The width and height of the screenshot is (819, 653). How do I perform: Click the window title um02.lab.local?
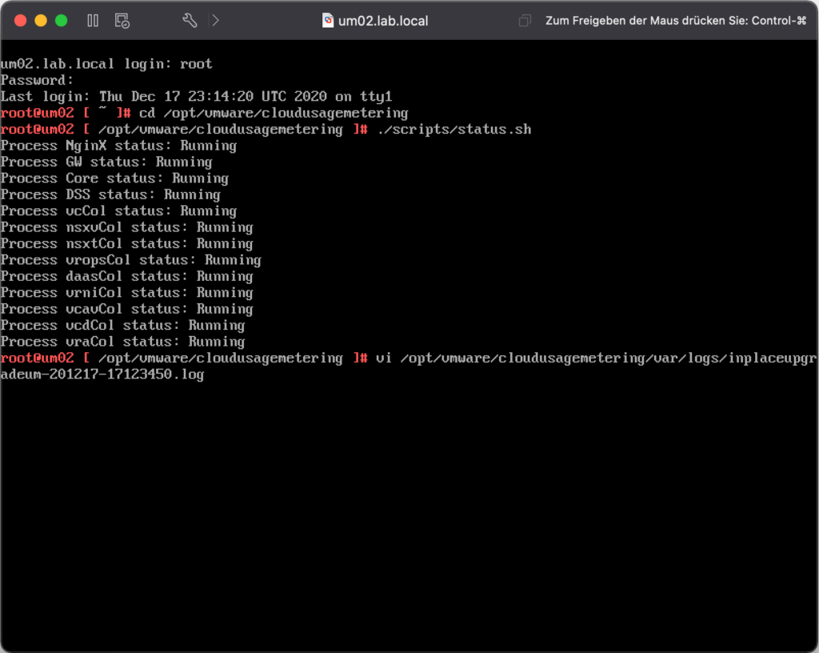(x=383, y=21)
